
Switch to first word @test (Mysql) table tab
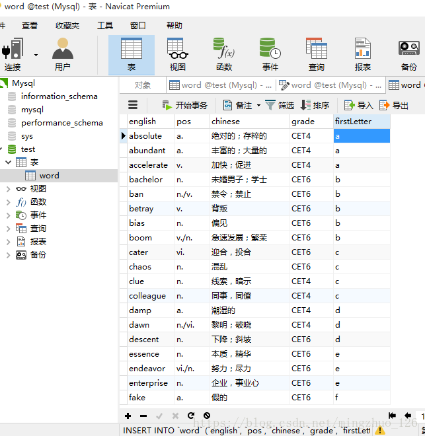point(221,85)
